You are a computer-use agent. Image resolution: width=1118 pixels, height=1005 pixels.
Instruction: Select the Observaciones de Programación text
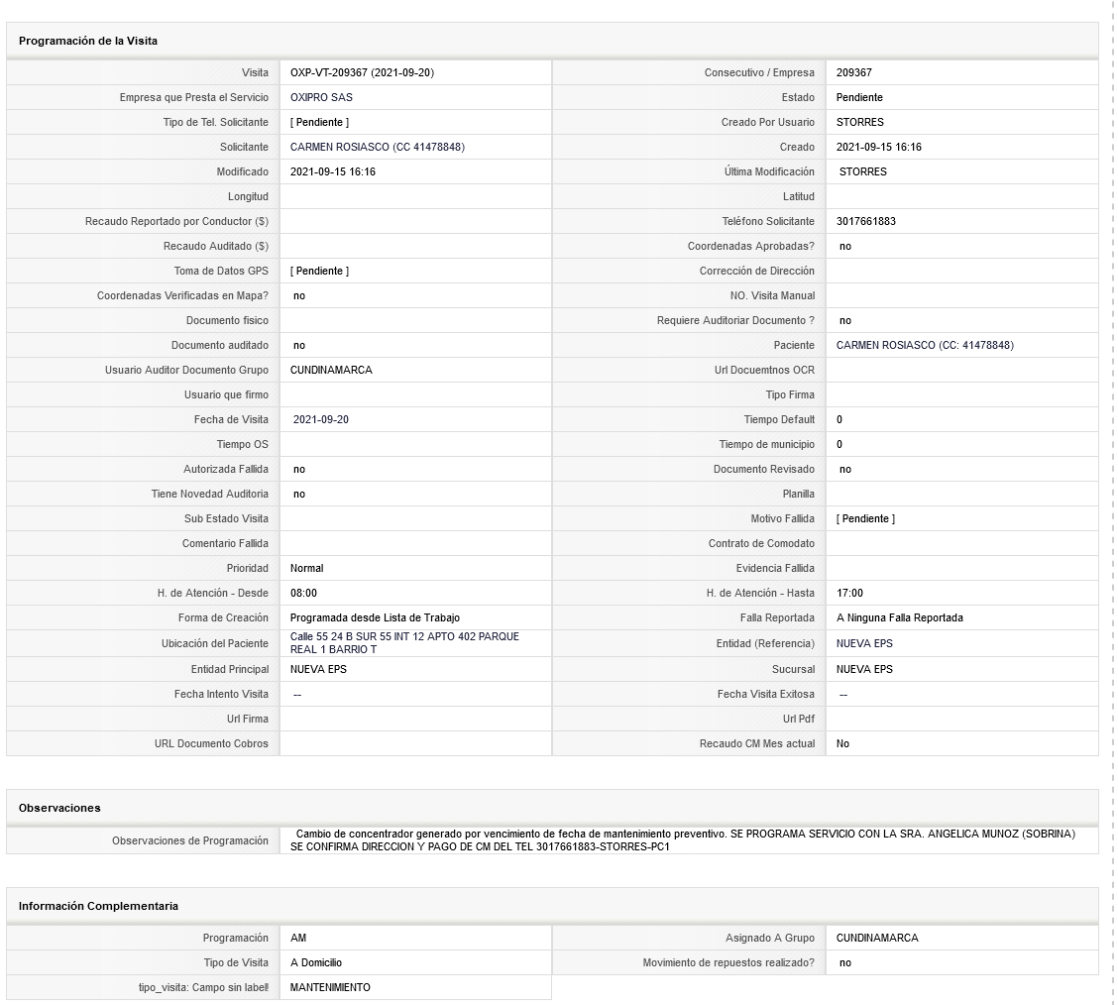682,840
